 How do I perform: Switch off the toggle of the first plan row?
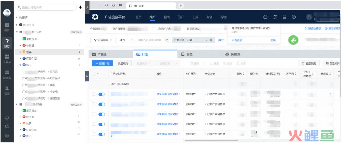(102, 94)
